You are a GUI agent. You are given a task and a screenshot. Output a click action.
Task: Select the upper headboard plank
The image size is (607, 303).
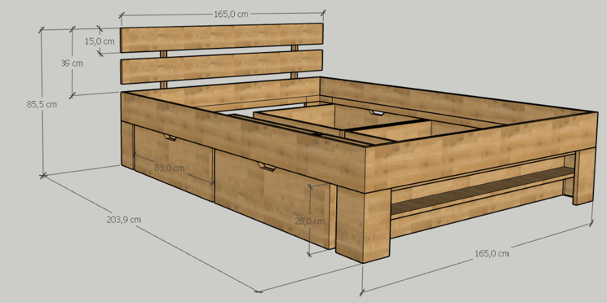[x=222, y=37]
